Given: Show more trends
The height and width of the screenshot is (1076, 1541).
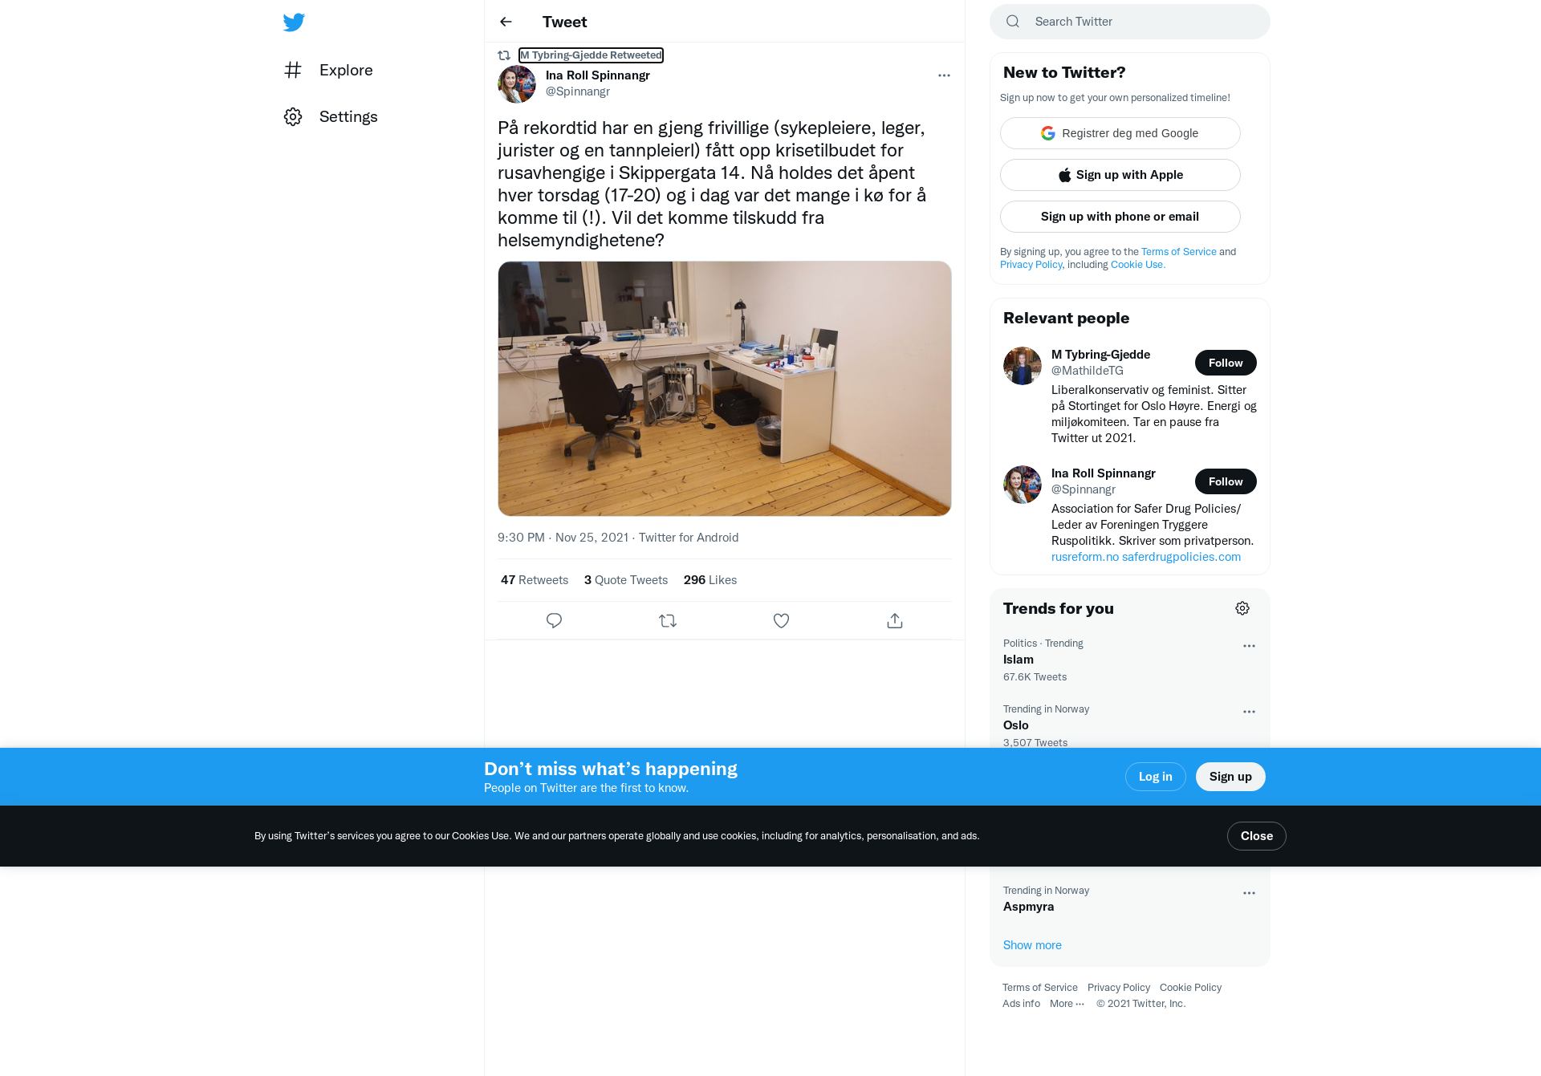Looking at the screenshot, I should (x=1032, y=945).
